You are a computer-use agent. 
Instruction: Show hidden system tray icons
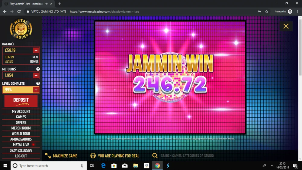tap(272, 165)
